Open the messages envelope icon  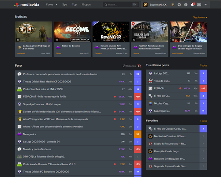pyautogui.click(x=199, y=5)
